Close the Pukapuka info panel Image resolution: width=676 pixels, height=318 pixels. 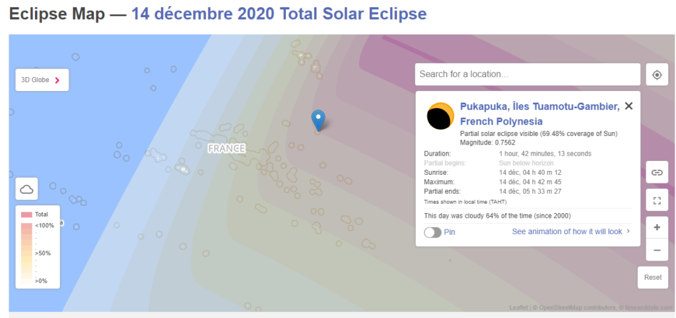click(x=628, y=106)
